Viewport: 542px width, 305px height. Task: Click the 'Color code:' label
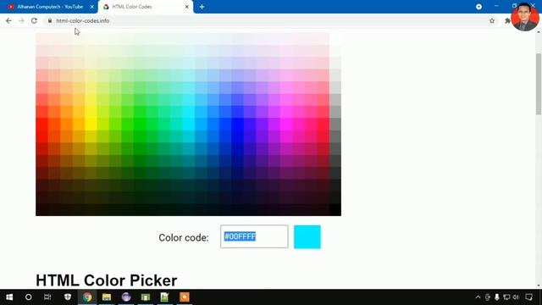point(184,237)
